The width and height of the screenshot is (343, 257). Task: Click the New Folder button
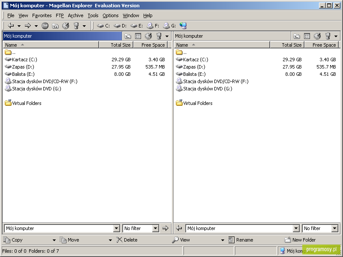click(300, 240)
